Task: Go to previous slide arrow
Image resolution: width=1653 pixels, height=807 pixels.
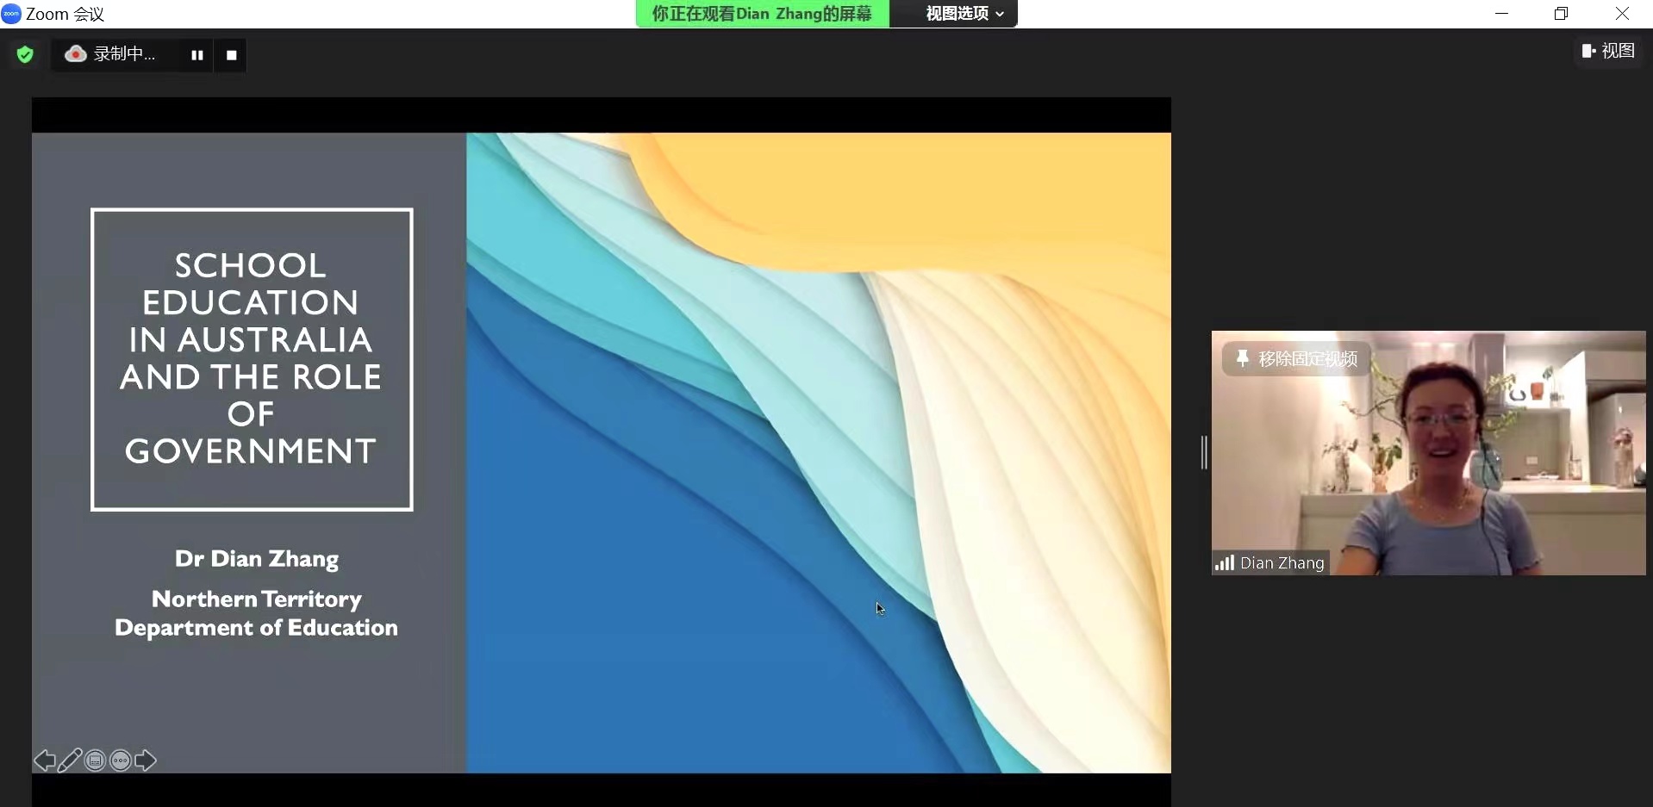Action: coord(45,760)
